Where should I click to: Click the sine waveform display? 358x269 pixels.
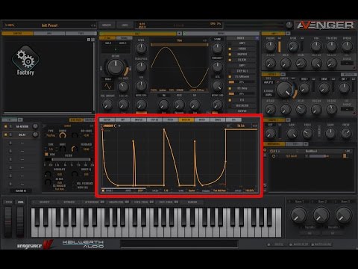pyautogui.click(x=180, y=68)
